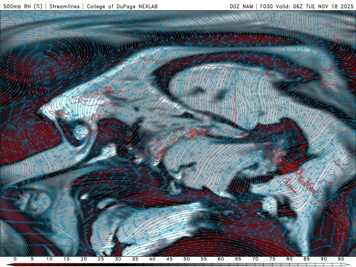The image size is (356, 267).
Task: Select the 5 label on color scale
Action: click(x=32, y=259)
